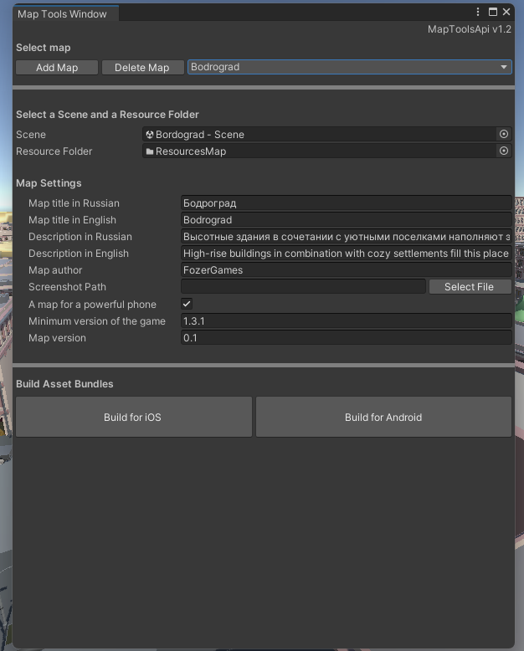Image resolution: width=524 pixels, height=651 pixels.
Task: Select the Map Tools Window tab
Action: pos(65,13)
